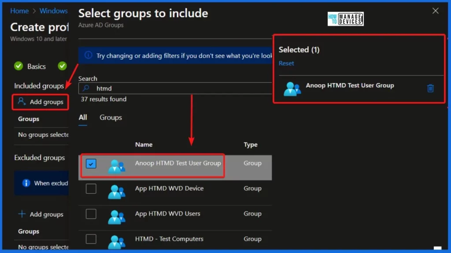Image resolution: width=451 pixels, height=253 pixels.
Task: Click the Included groups label
Action: [39, 86]
